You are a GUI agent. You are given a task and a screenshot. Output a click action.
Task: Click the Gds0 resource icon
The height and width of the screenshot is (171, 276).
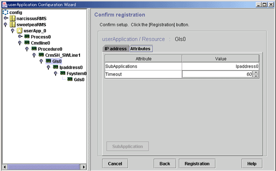[70, 79]
